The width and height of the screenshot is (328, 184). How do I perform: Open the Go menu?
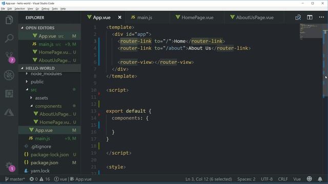pos(37,9)
